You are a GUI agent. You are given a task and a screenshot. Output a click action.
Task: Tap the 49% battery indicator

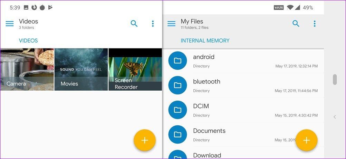click(x=308, y=8)
